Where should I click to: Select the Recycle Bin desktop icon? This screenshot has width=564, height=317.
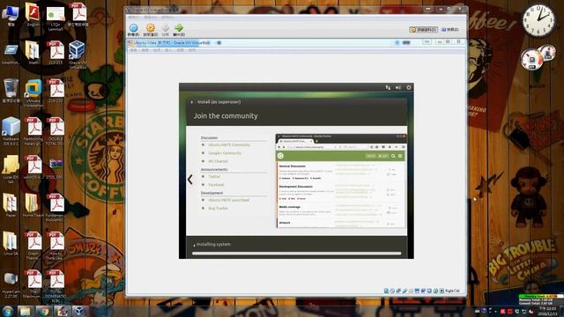[11, 91]
